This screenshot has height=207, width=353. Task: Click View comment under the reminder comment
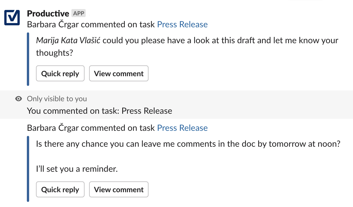[x=119, y=190]
